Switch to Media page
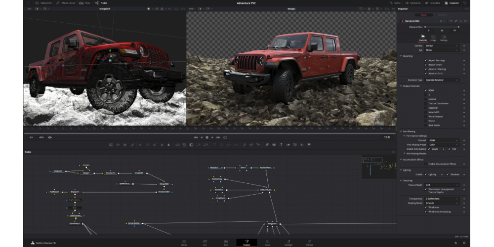This screenshot has width=494, height=247. 184,243
